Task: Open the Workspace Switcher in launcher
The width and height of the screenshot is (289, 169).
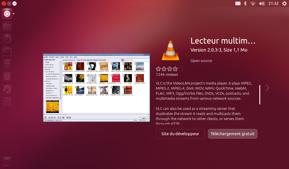Action: coord(7,103)
